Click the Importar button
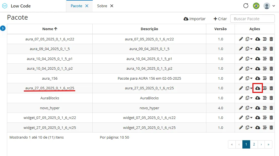 pyautogui.click(x=194, y=19)
